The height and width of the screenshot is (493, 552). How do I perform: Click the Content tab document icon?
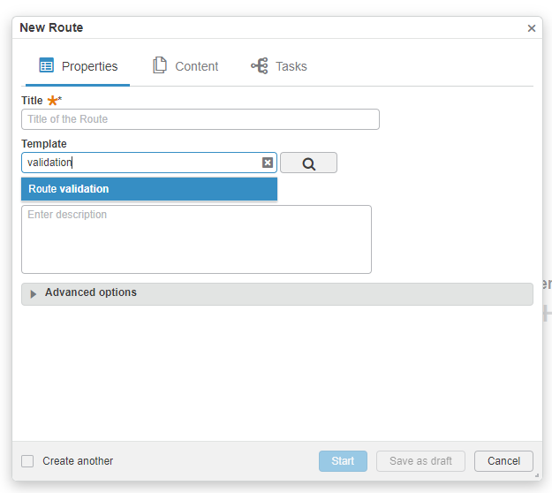pyautogui.click(x=160, y=65)
